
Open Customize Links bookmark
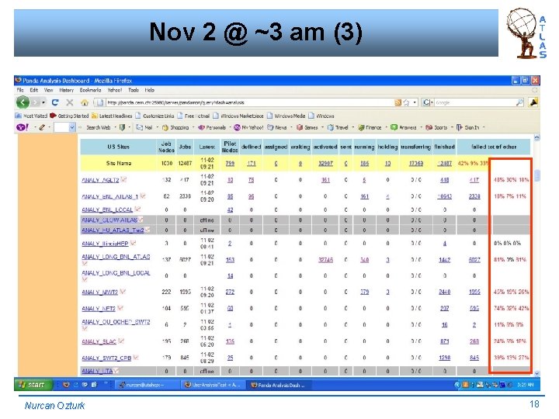tap(155, 116)
